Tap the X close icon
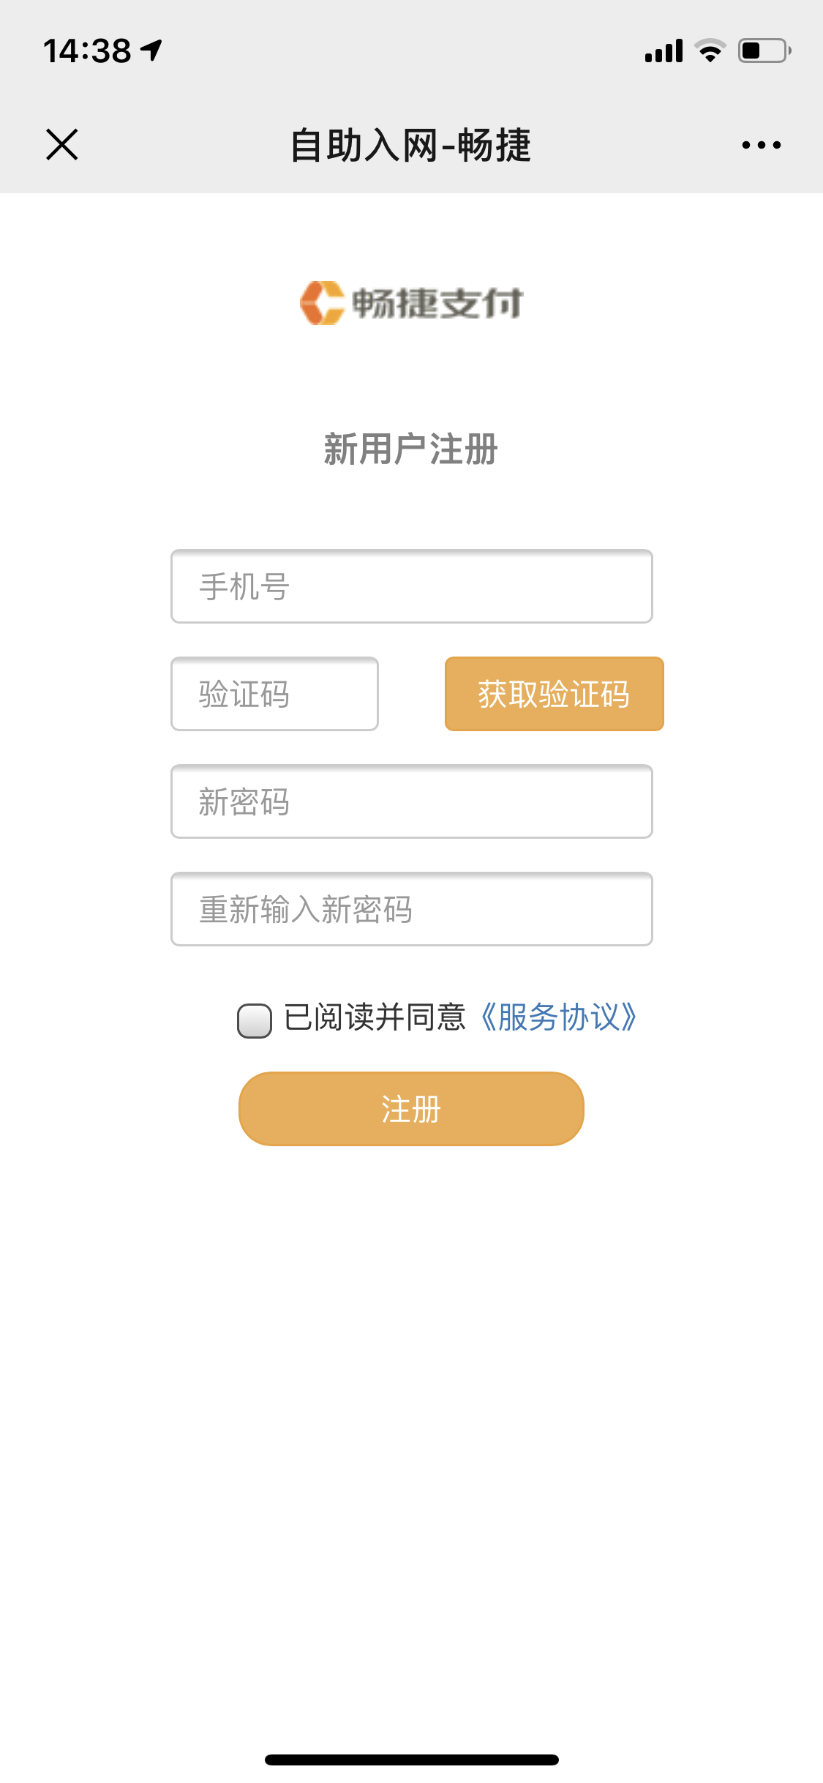 click(62, 144)
